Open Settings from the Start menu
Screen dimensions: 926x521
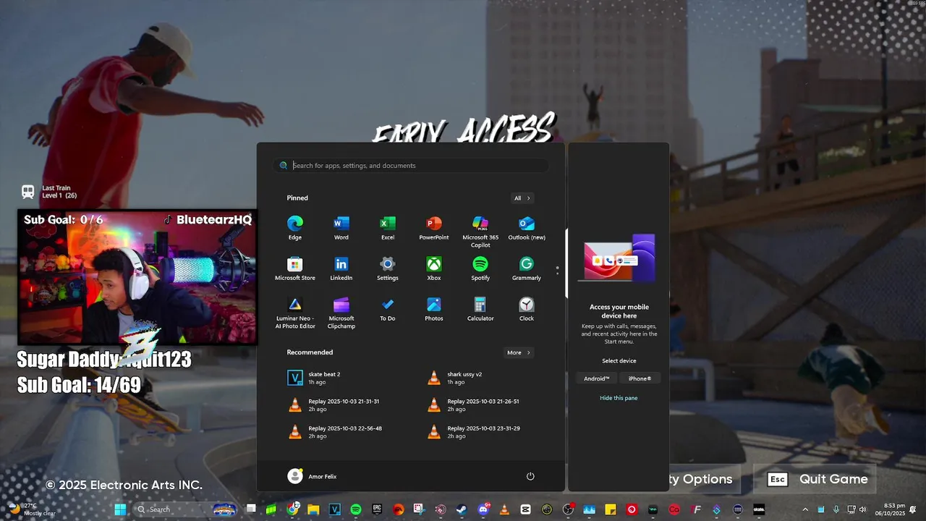(388, 268)
